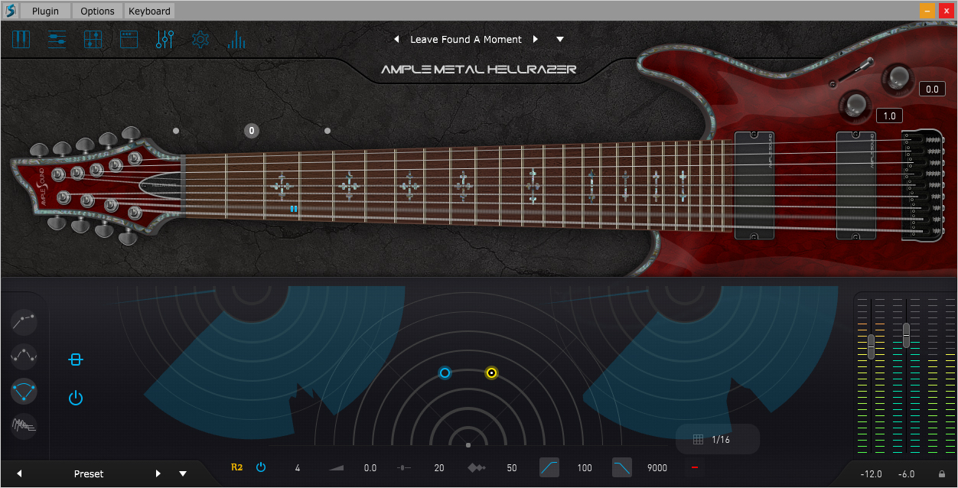
Task: Toggle the lock icon beside -6.0
Action: tap(942, 474)
